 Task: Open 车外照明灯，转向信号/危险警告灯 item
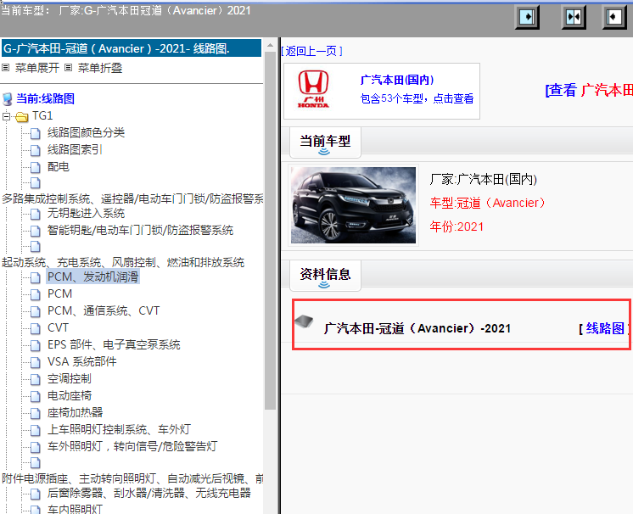[132, 446]
